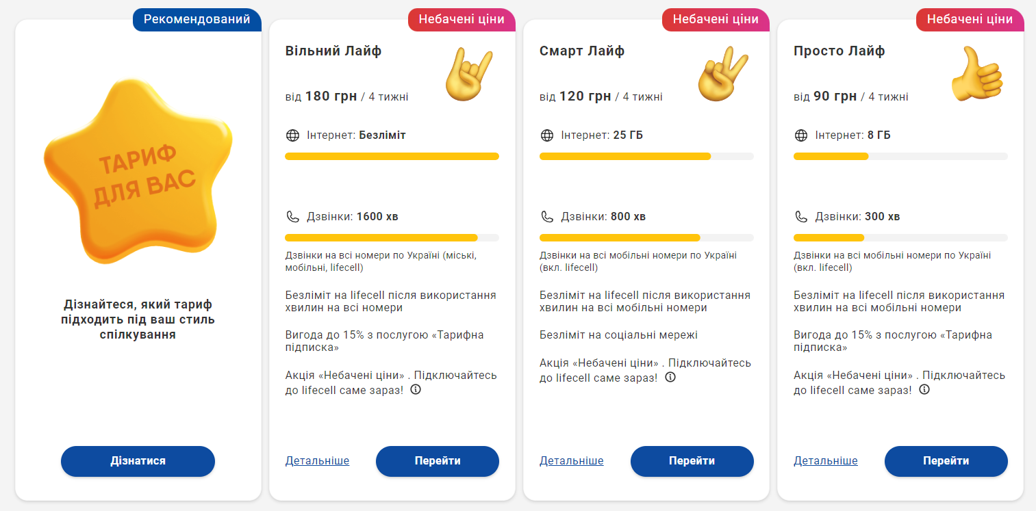Click the info icon in Смарт Лайф card
The height and width of the screenshot is (511, 1036).
coord(670,377)
